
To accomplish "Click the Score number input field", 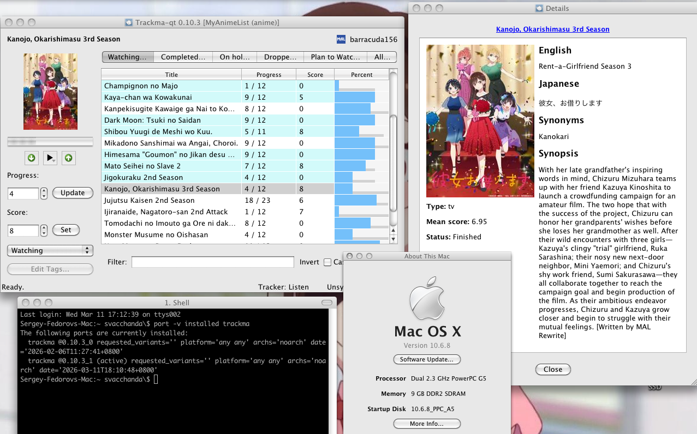I will (23, 231).
